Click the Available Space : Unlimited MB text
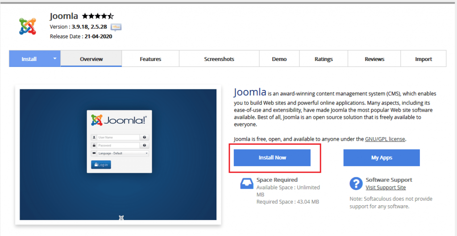The image size is (457, 236). (x=288, y=191)
